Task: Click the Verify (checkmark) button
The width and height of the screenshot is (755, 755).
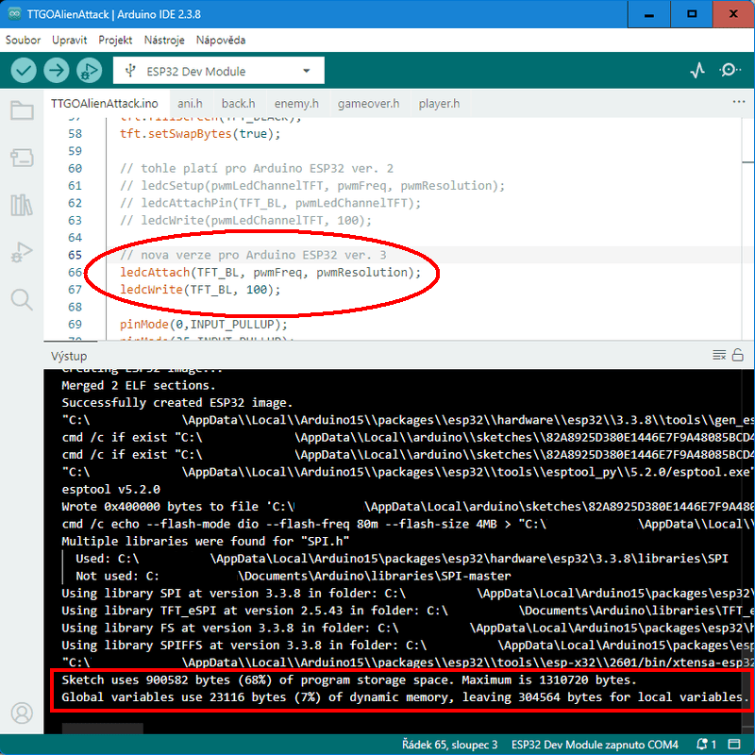Action: pos(23,71)
